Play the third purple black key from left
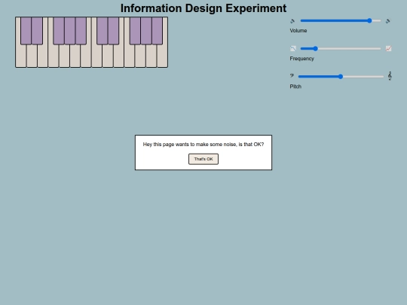 [59, 31]
